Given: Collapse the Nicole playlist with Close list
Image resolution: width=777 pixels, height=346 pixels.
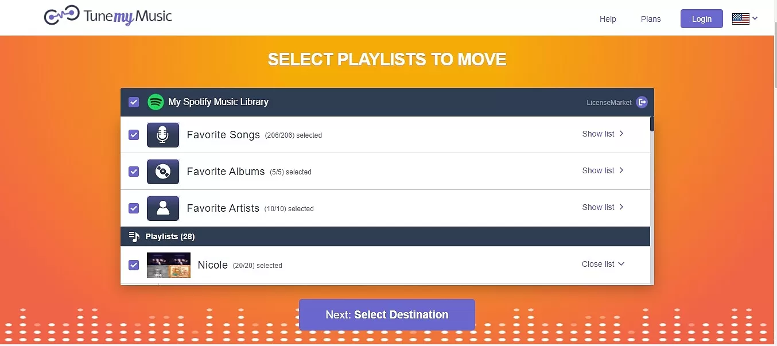Looking at the screenshot, I should tap(603, 264).
